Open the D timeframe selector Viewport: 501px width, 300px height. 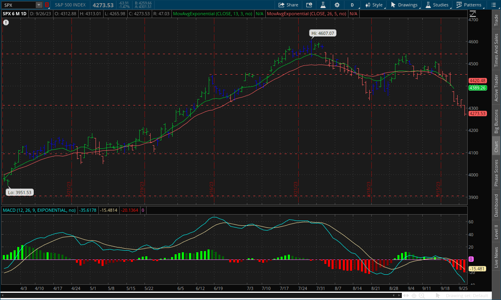coord(352,5)
